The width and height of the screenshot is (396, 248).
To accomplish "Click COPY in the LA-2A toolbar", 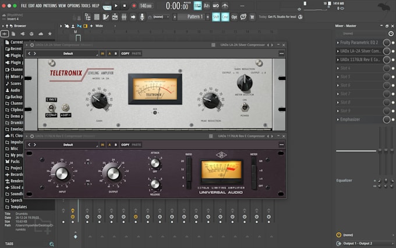I will tap(125, 54).
